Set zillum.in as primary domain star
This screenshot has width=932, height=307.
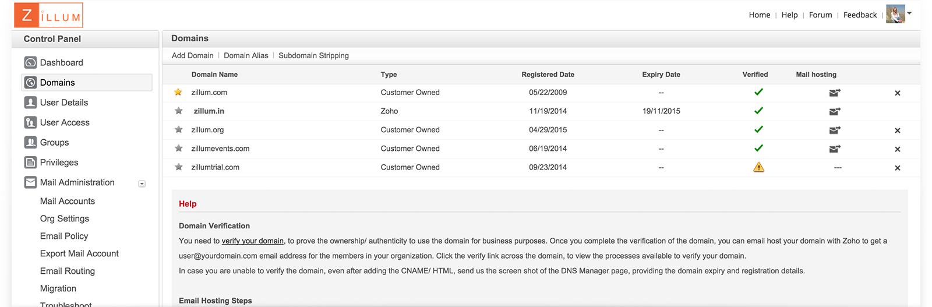(179, 111)
